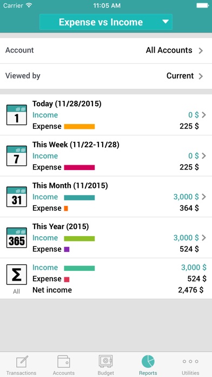The width and height of the screenshot is (212, 377).
Task: Tap the This Week calendar icon labeled 7
Action: pos(17,156)
